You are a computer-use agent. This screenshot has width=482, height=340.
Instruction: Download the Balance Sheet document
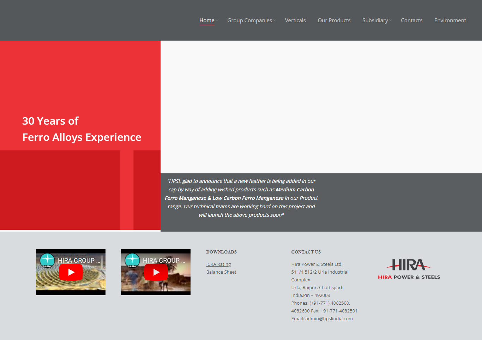click(221, 272)
